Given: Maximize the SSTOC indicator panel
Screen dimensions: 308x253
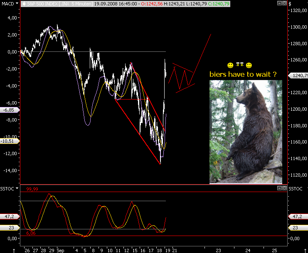Looking at the screenshot, I should coord(279,188).
